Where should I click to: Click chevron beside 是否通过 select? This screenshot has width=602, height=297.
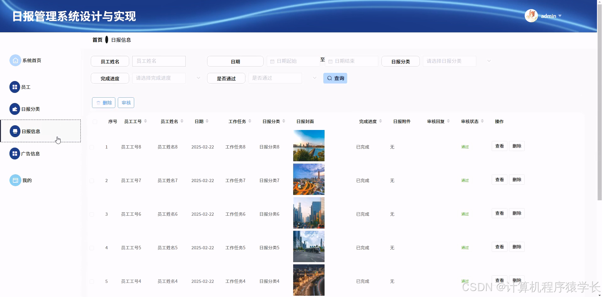click(x=315, y=78)
